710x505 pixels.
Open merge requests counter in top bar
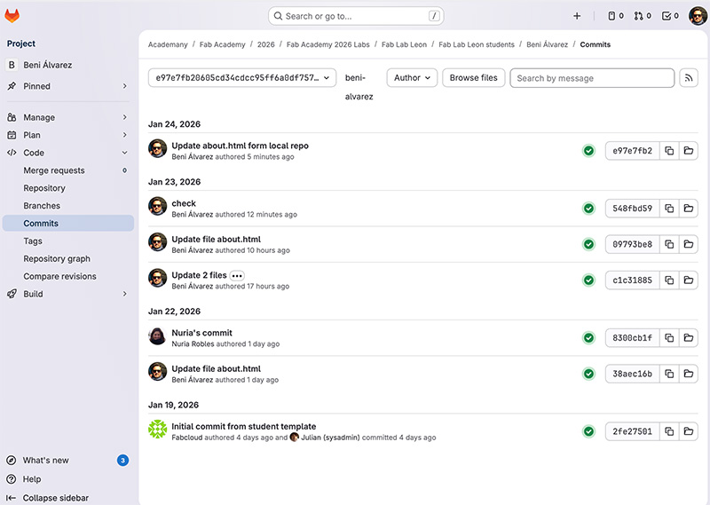pyautogui.click(x=643, y=16)
